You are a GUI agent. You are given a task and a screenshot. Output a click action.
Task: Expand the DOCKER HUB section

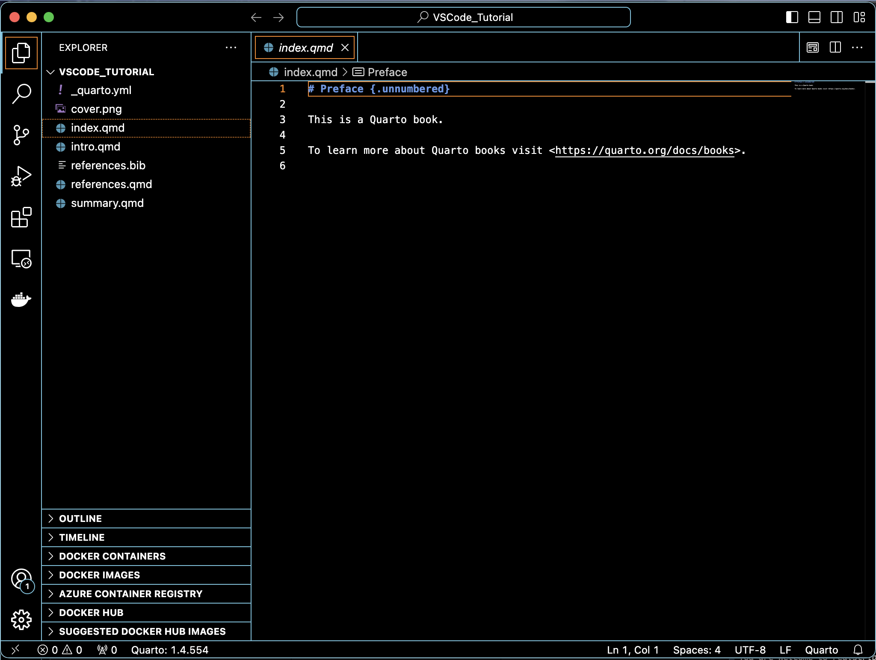tap(146, 613)
